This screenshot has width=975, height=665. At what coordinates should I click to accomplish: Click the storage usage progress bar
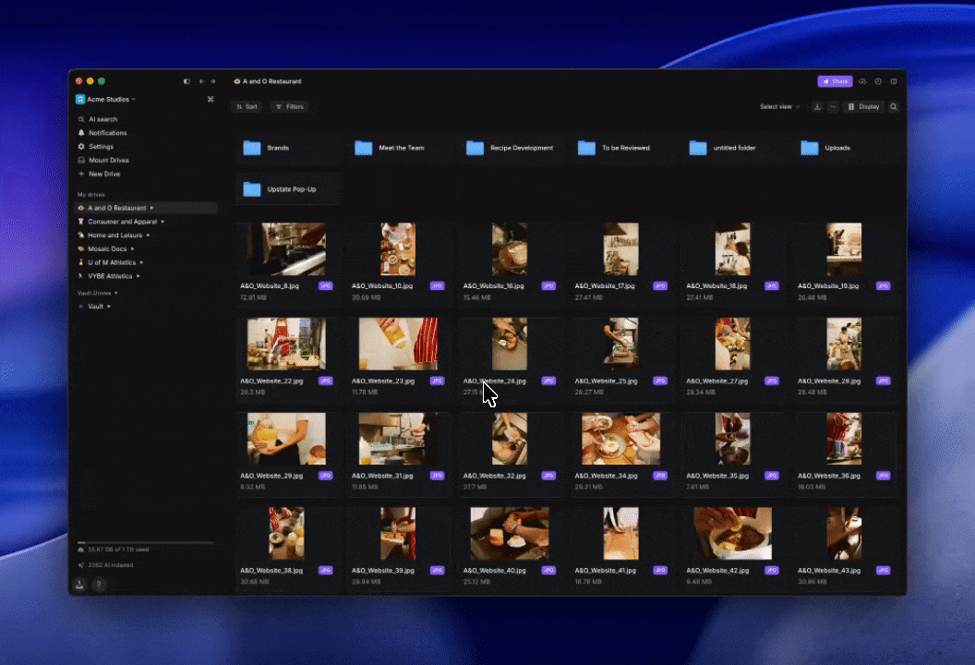click(x=145, y=543)
